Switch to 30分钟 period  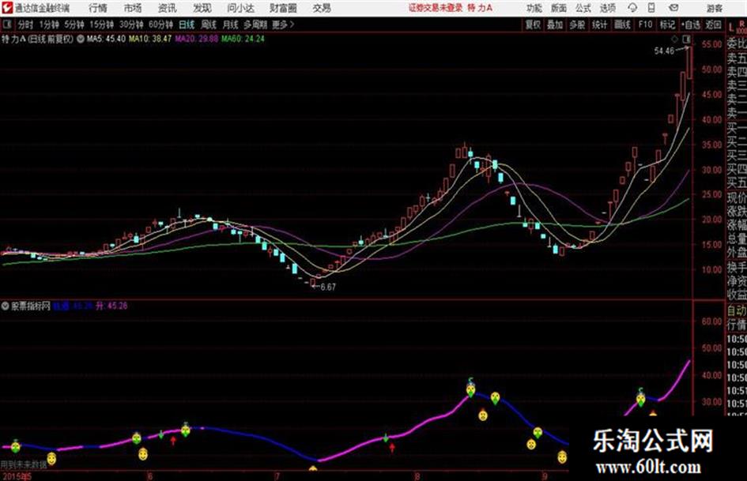coord(131,24)
